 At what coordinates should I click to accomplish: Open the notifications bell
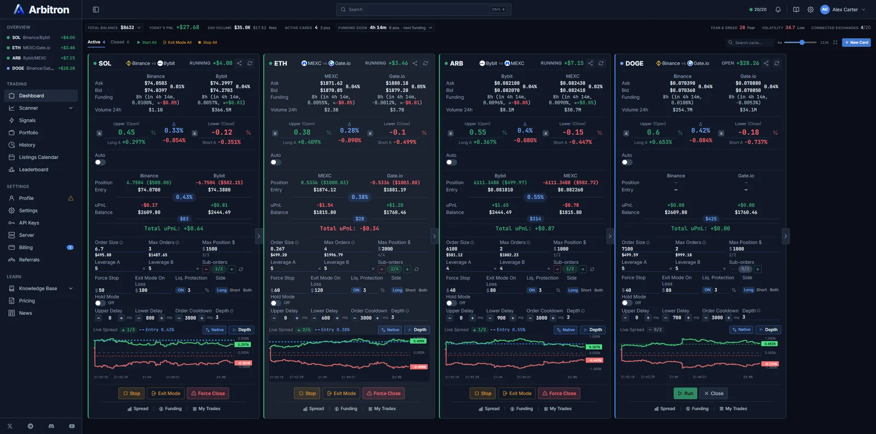pos(778,9)
